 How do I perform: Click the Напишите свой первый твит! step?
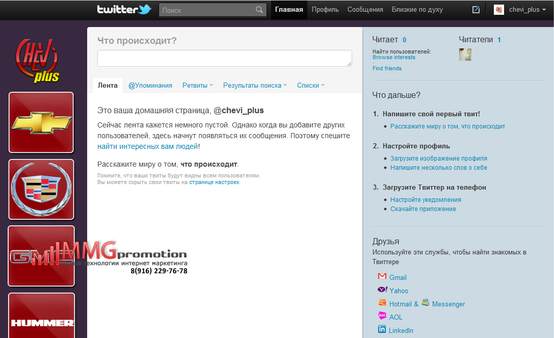(431, 114)
